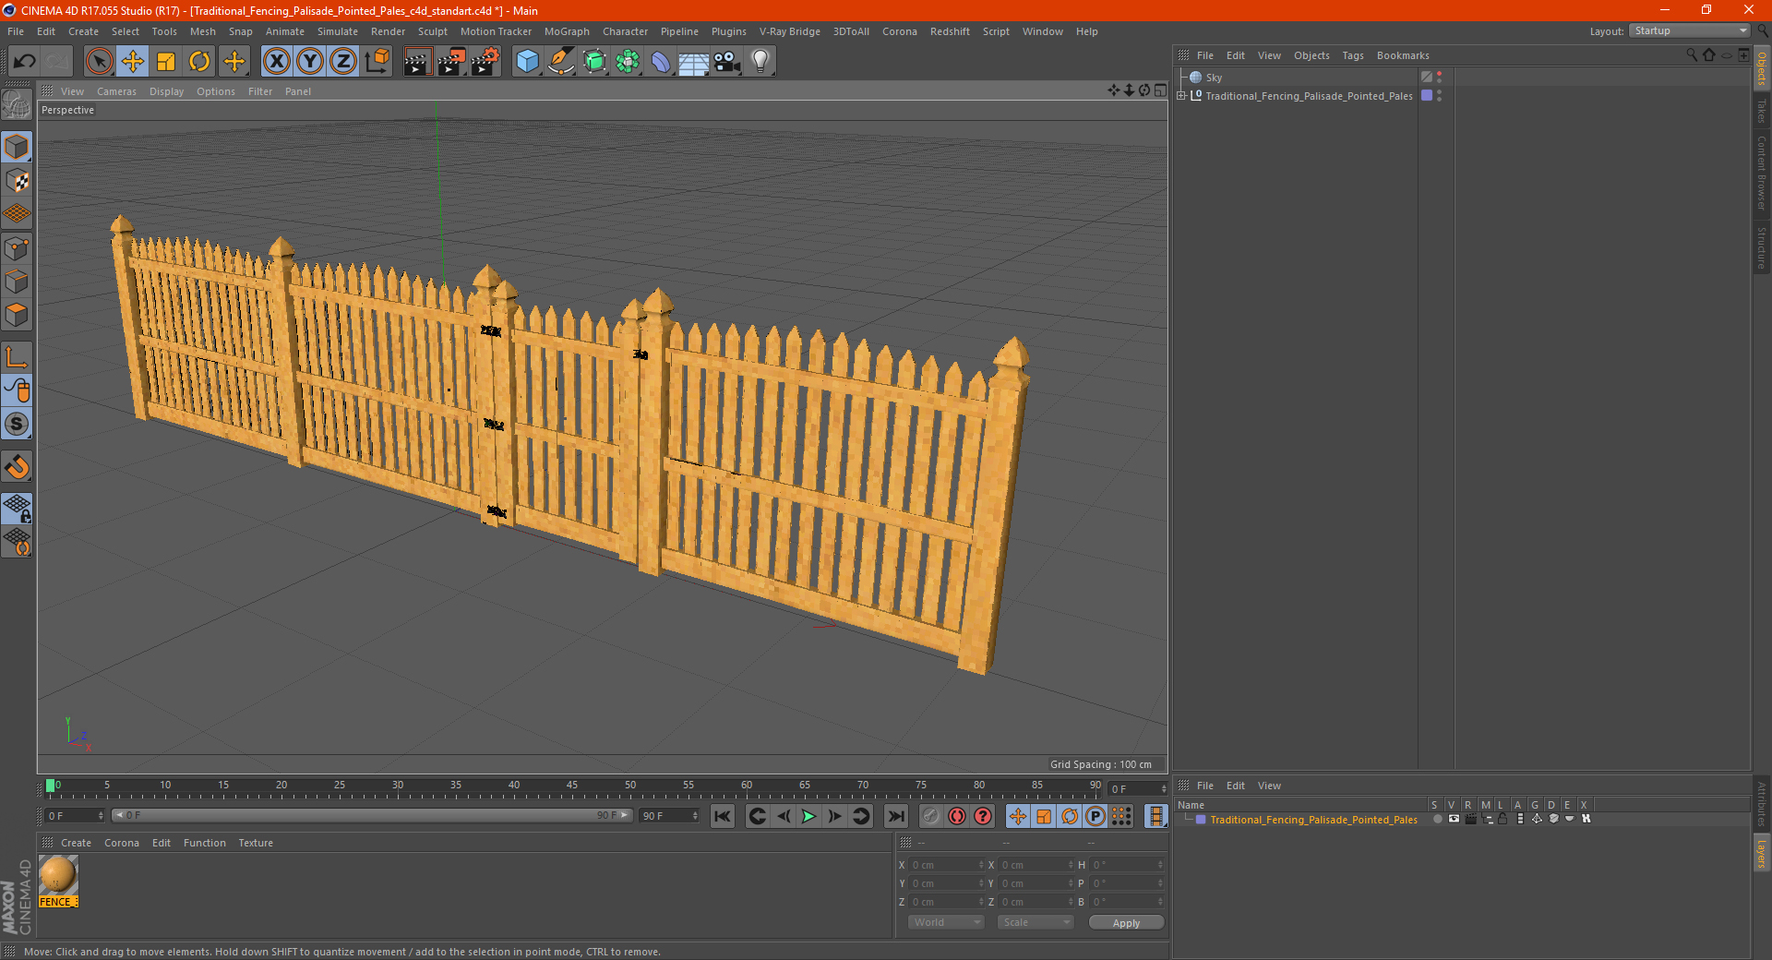Add a Floor environment object icon

(x=693, y=62)
